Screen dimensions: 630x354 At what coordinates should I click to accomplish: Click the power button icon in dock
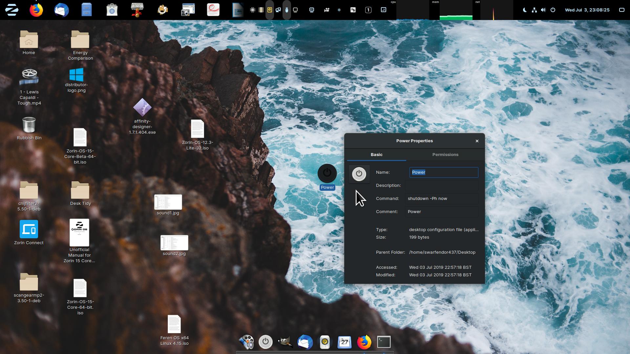(265, 342)
